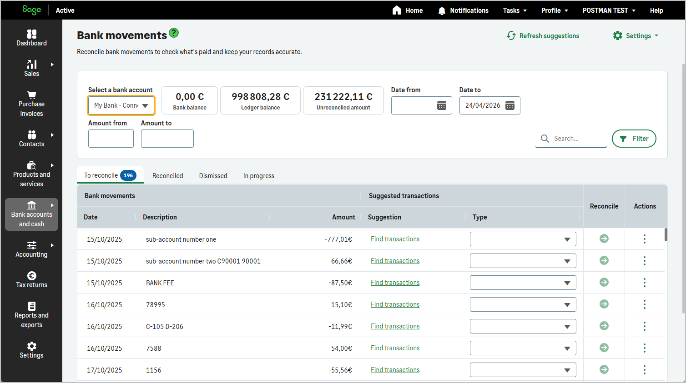The image size is (686, 383).
Task: Expand Sales submenu arrow
Action: 52,65
